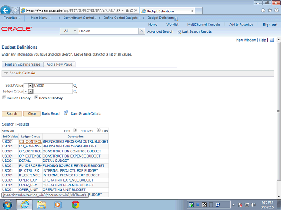Show previous results with the left arrow
Viewport: 281px width, 210px height.
point(75,130)
